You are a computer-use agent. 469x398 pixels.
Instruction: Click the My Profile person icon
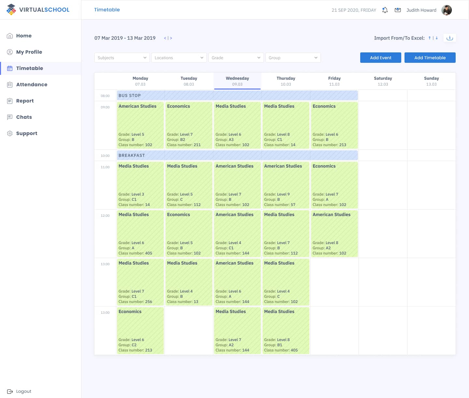[10, 52]
